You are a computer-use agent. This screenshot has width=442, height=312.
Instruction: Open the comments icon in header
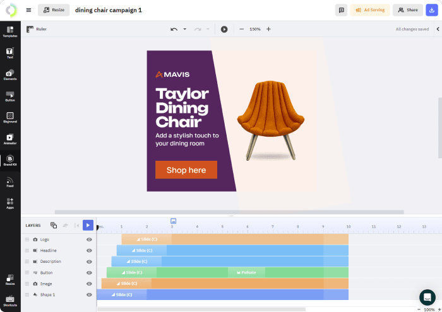tap(342, 10)
